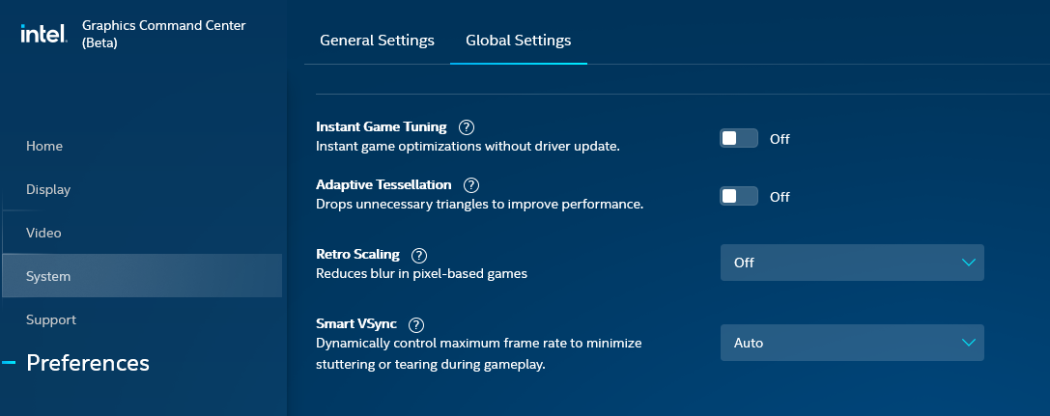Enable the Instant Game Tuning toggle
This screenshot has width=1050, height=416.
[x=739, y=138]
